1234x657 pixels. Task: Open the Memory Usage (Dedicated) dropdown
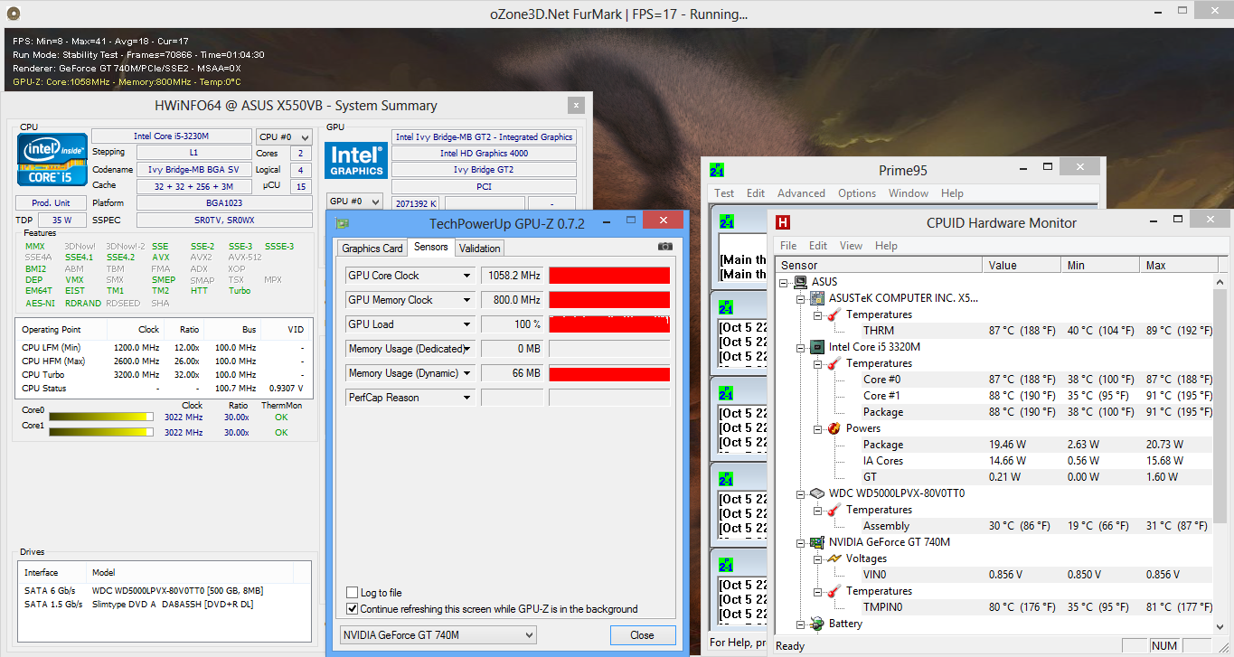click(467, 349)
